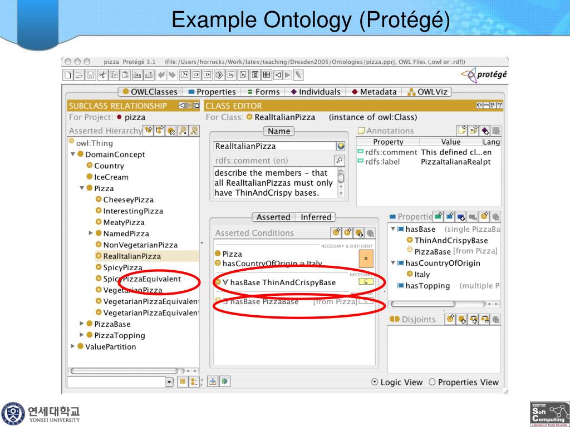Click Create subclass icon in Asserted Hierarchy
This screenshot has width=570, height=427.
pyautogui.click(x=148, y=130)
